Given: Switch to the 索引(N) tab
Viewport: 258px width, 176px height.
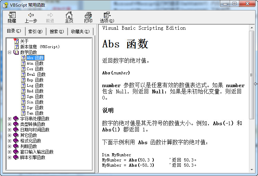Looking at the screenshot, I should pyautogui.click(x=35, y=31).
